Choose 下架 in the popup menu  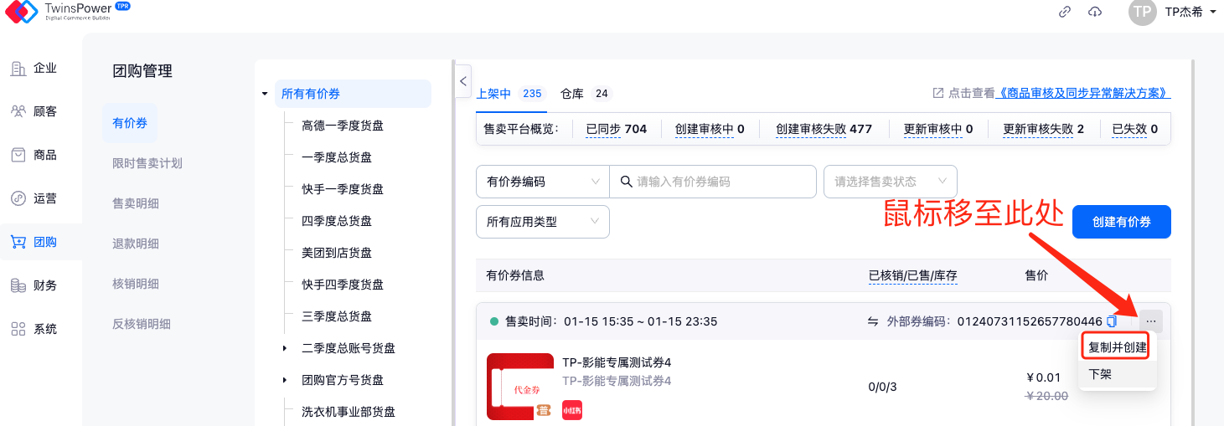tap(1100, 375)
